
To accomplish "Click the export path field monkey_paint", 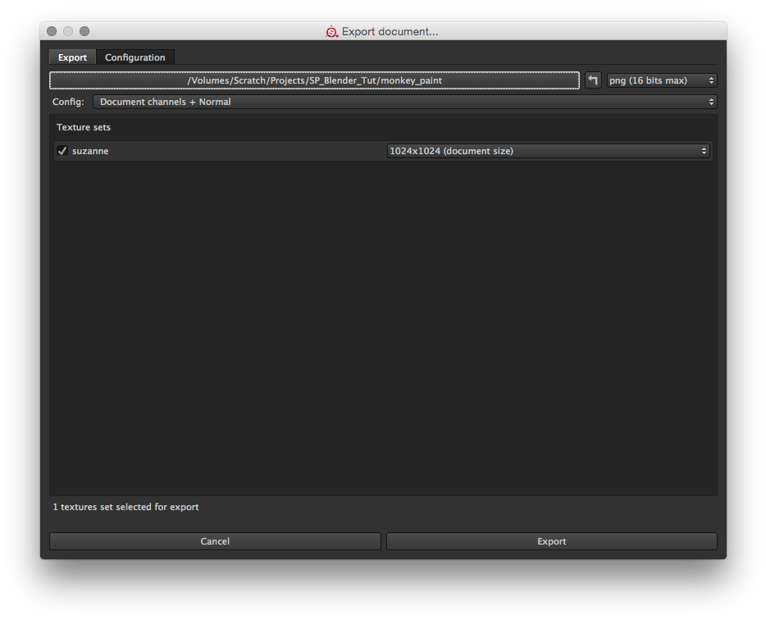I will point(314,80).
